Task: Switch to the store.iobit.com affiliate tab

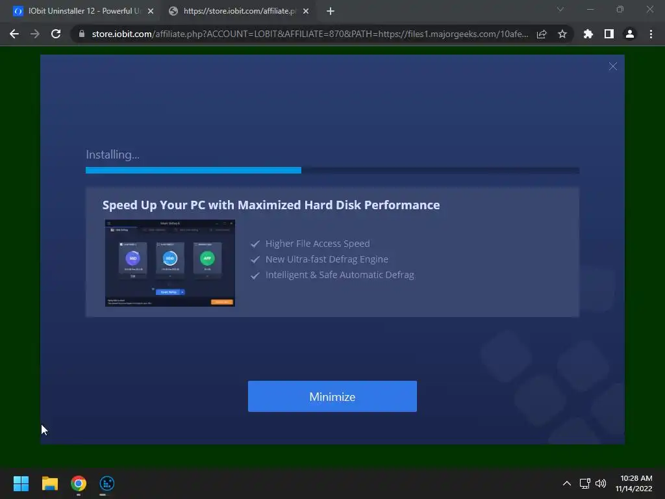Action: pyautogui.click(x=238, y=11)
